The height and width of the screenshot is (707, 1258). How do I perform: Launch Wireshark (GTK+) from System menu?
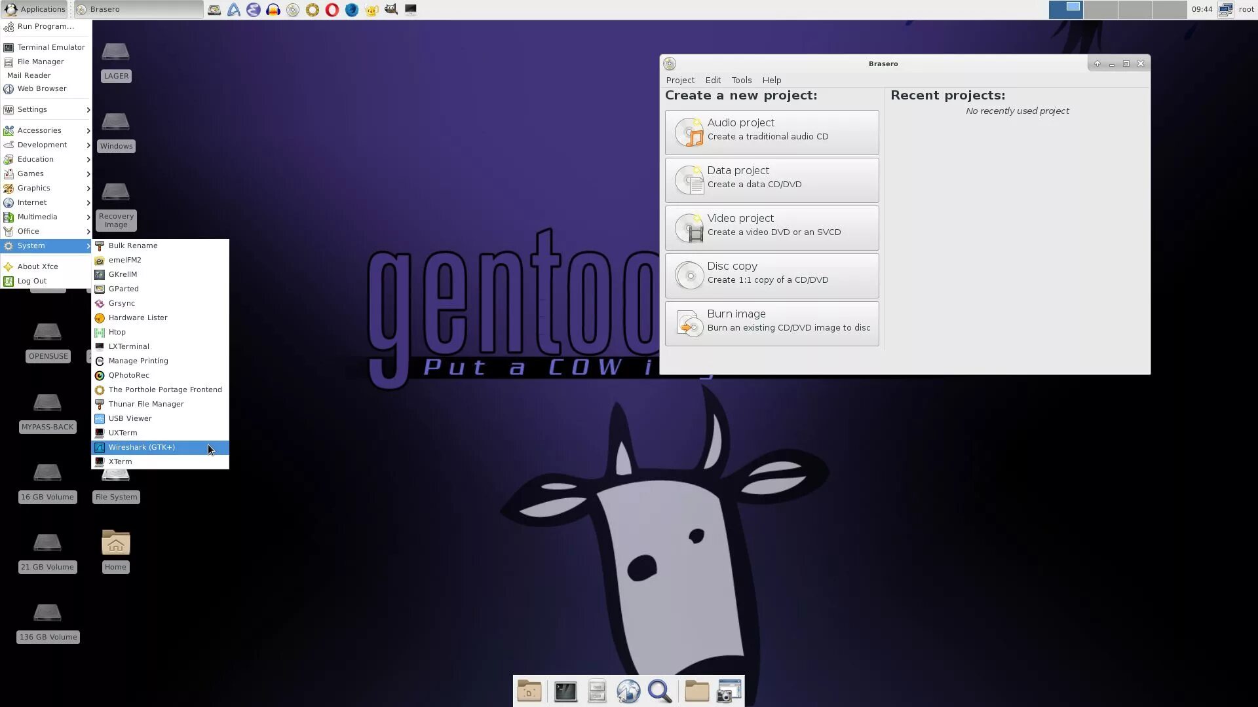142,447
